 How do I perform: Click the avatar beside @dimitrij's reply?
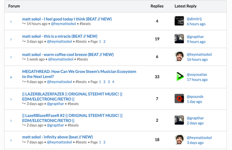[179, 21]
